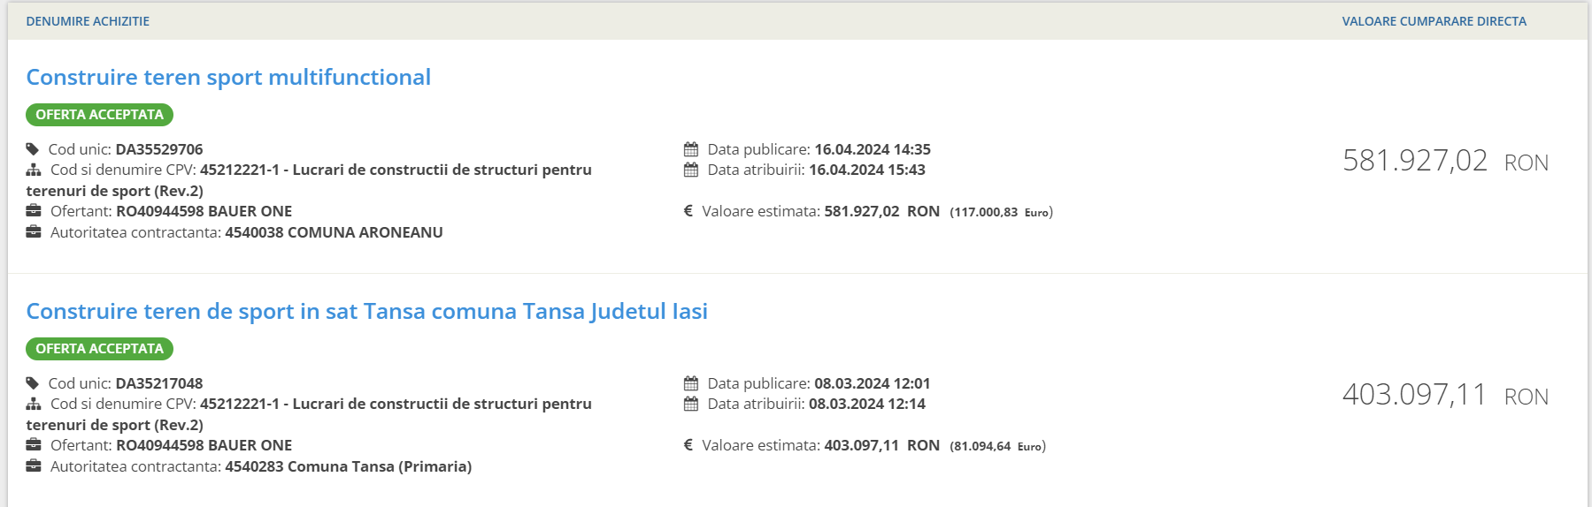
Task: Click the DENUMIRE ACHIZITIE column header
Action: (x=88, y=21)
